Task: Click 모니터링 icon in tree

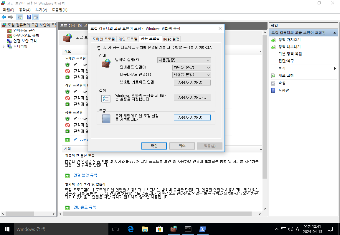Action: click(x=9, y=46)
